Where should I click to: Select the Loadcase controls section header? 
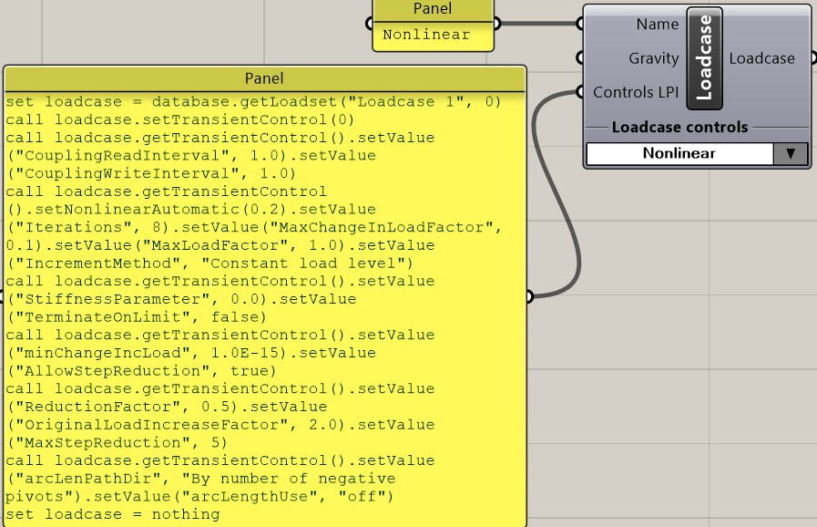(x=679, y=128)
